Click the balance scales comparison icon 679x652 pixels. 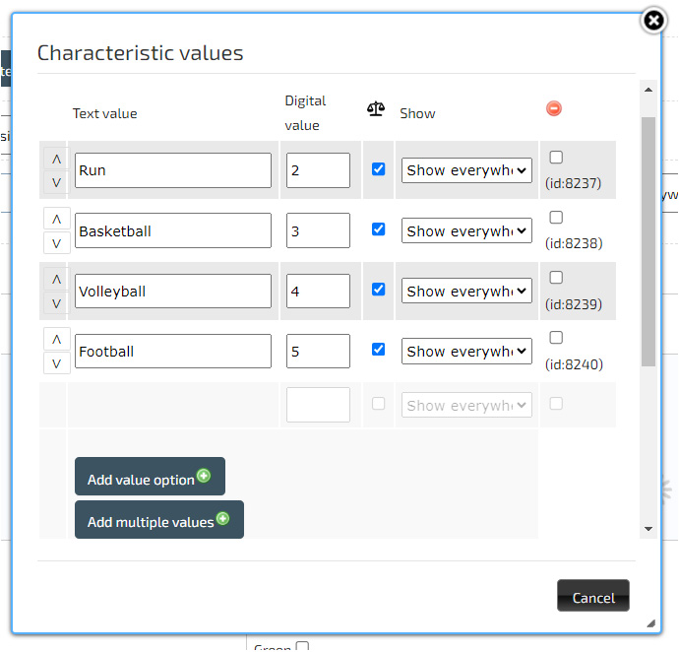coord(376,108)
